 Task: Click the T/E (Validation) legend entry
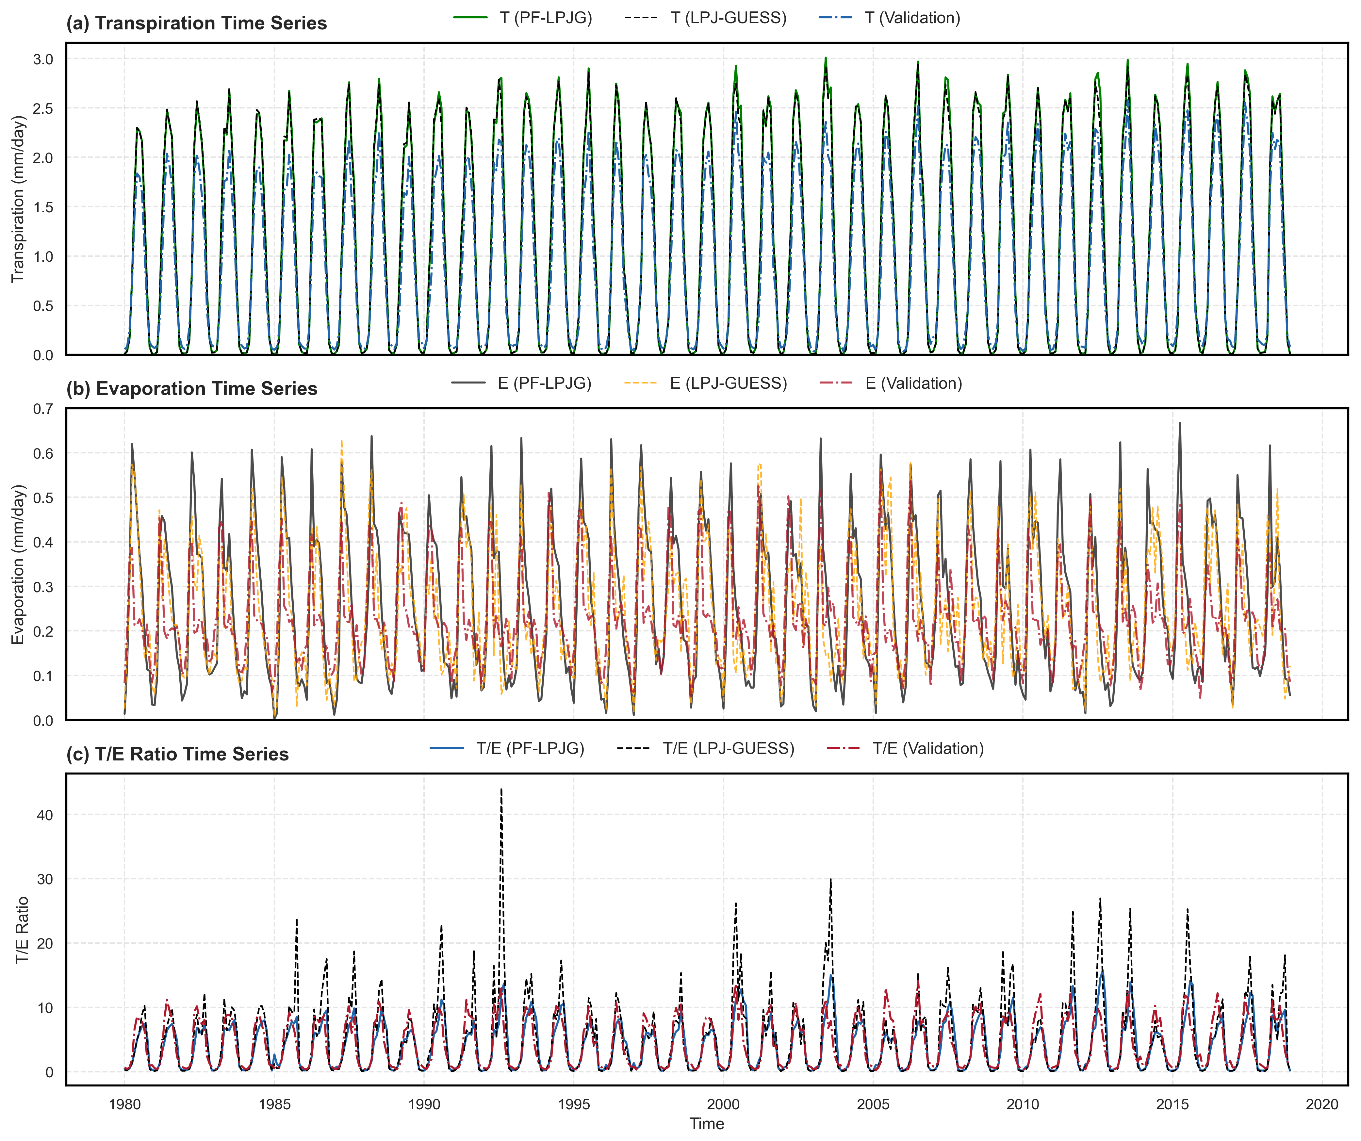pyautogui.click(x=927, y=749)
